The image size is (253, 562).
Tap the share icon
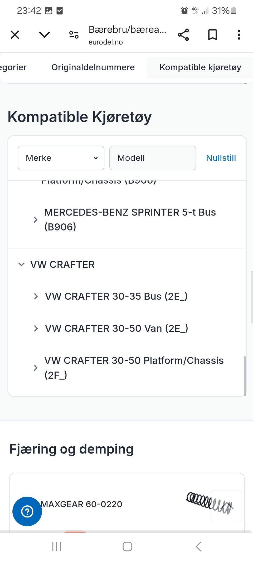tap(183, 35)
